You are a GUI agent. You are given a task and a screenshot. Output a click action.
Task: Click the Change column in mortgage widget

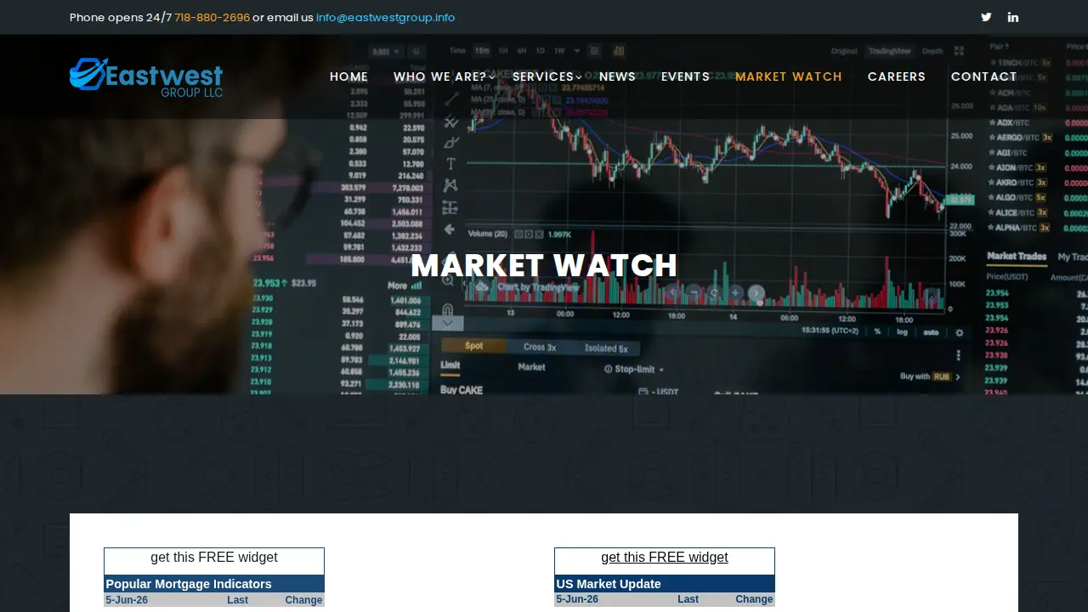[303, 600]
